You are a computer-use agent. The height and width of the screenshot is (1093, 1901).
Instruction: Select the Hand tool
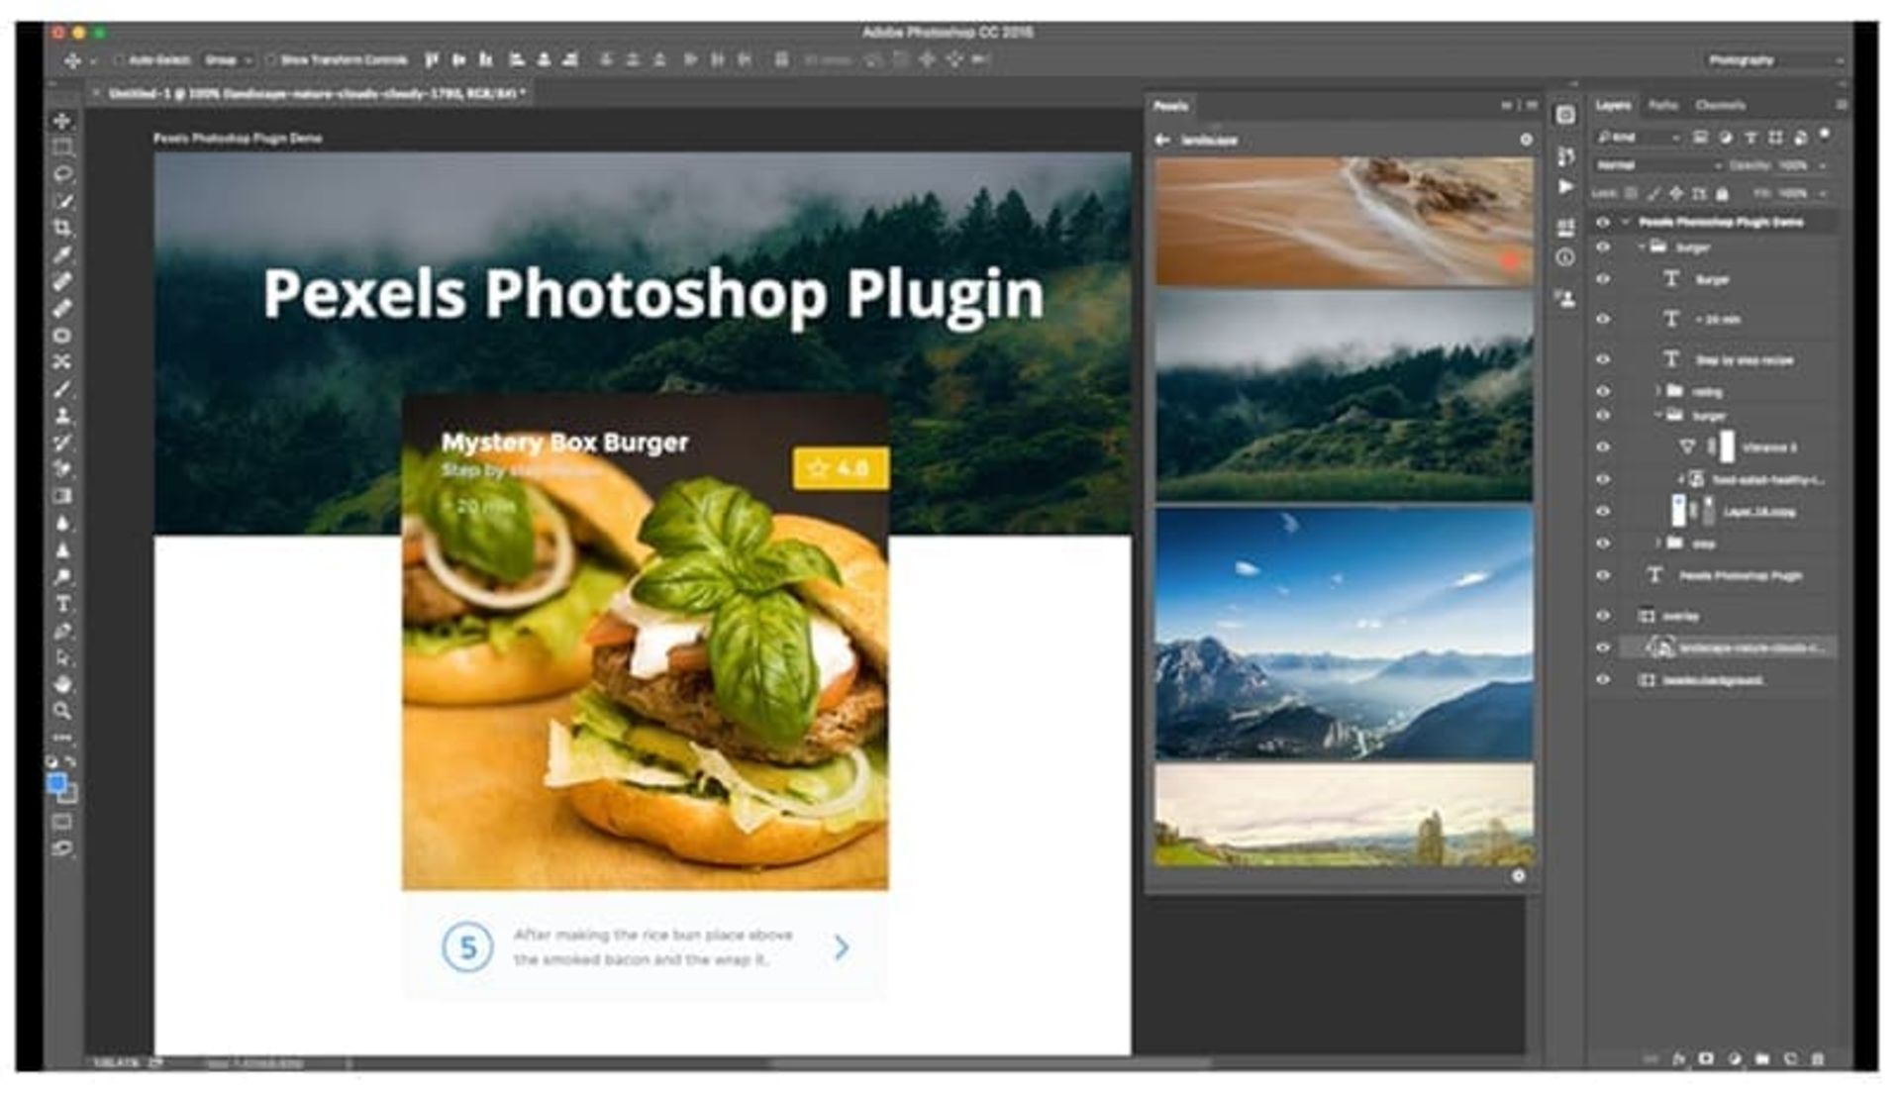61,684
